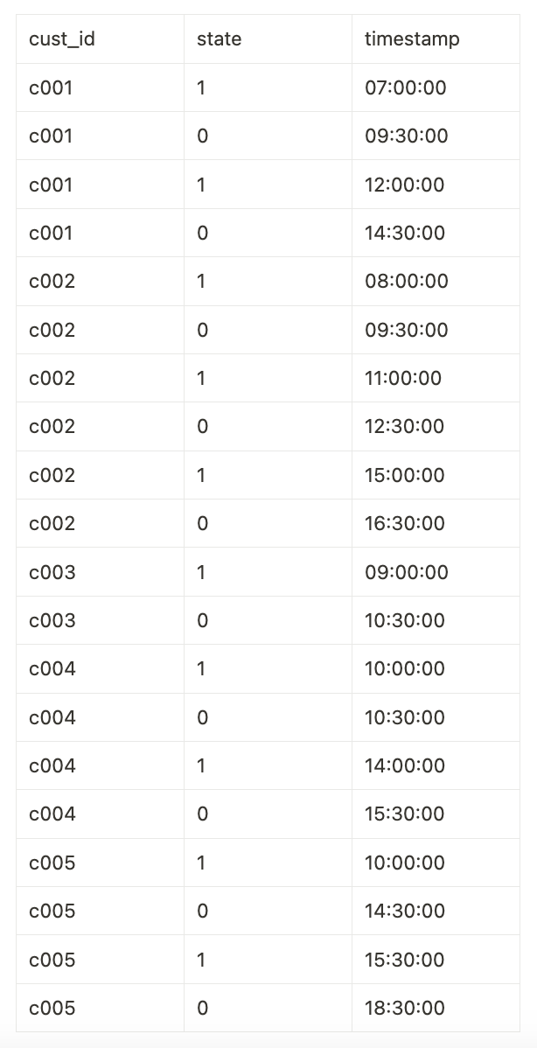Click the state column header

pos(219,39)
